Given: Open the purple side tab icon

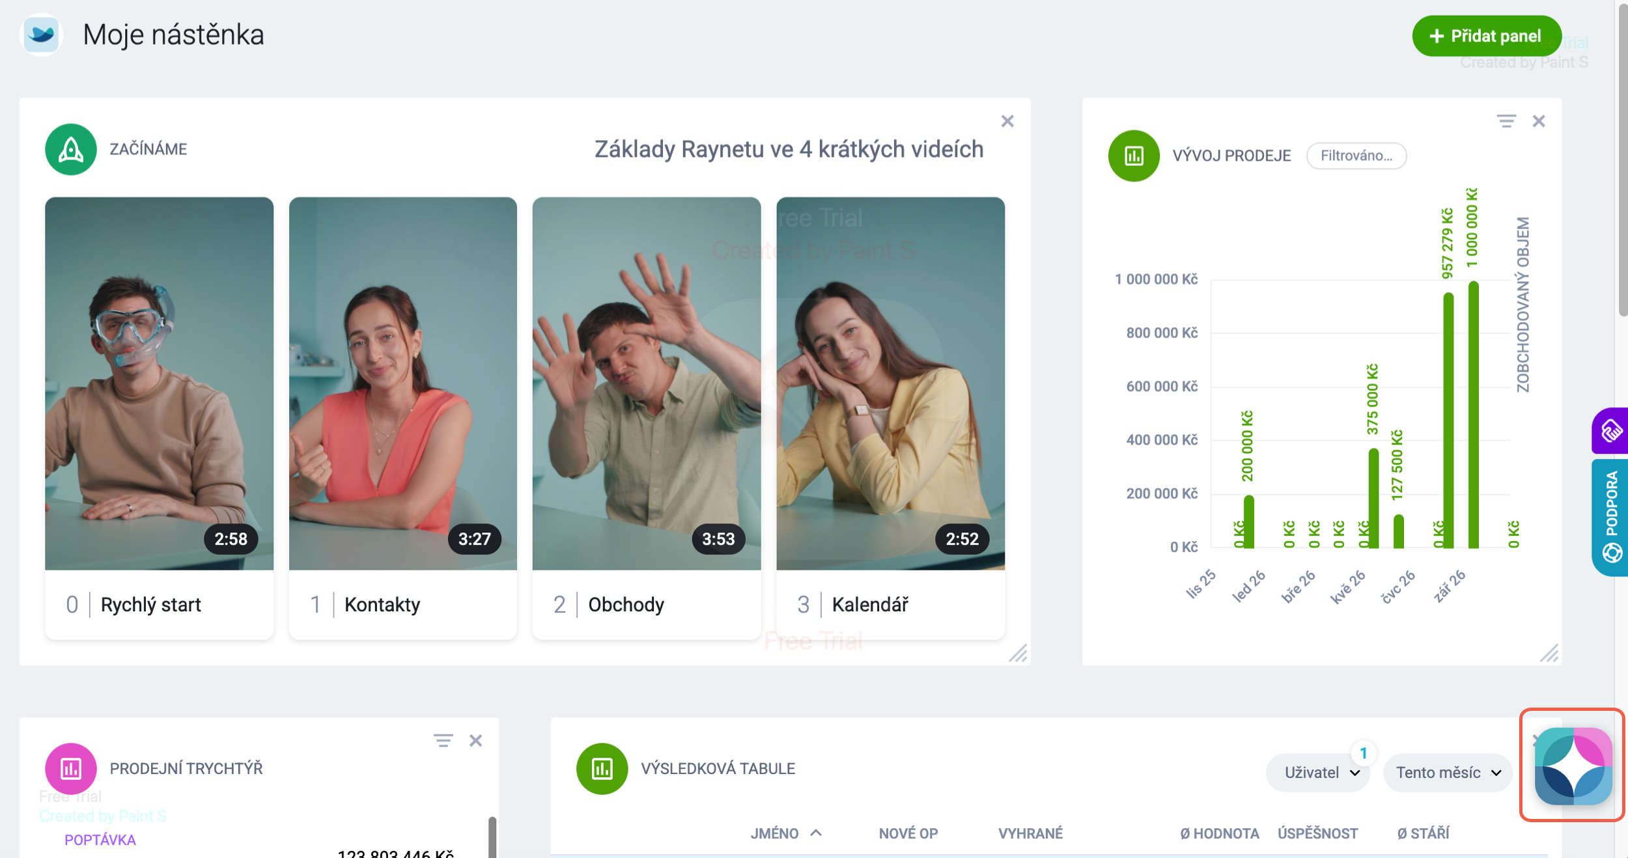Looking at the screenshot, I should click(x=1610, y=430).
